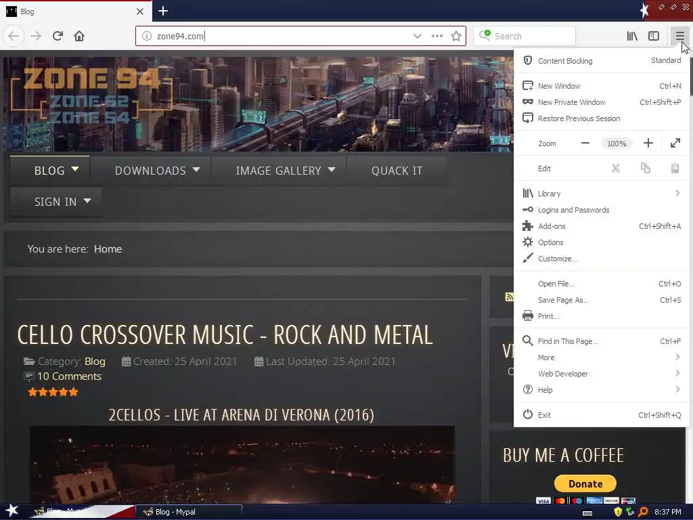Click the Paste clipboard icon

tap(675, 168)
